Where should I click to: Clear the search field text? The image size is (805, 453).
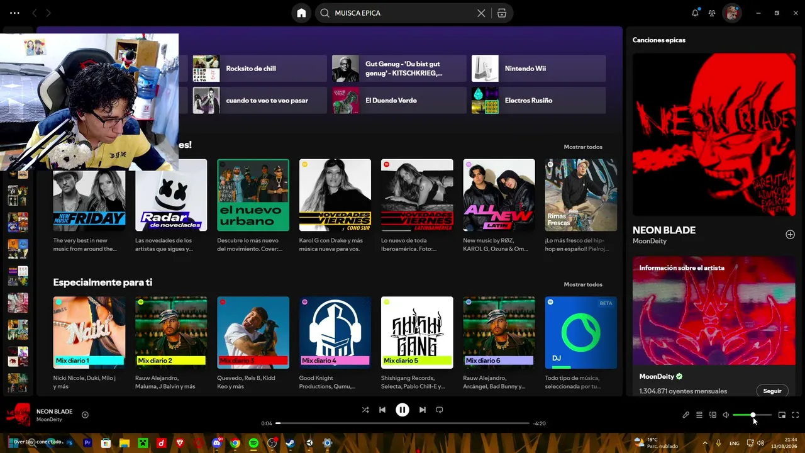tap(481, 13)
